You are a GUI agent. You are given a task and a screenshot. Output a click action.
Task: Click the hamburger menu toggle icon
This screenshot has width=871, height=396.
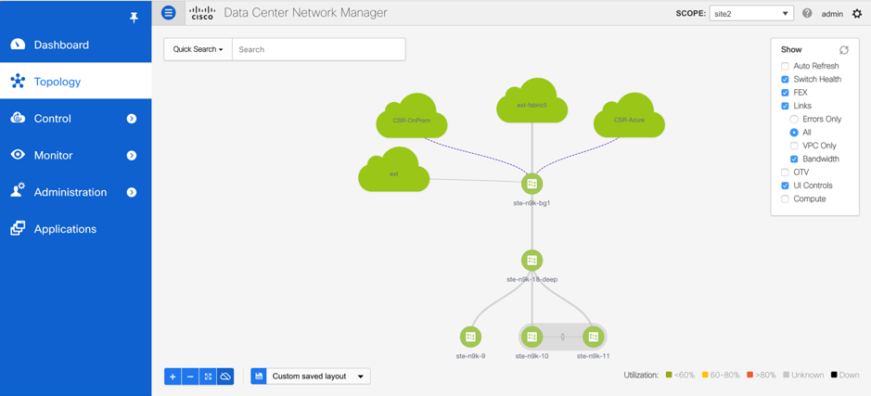pos(168,13)
